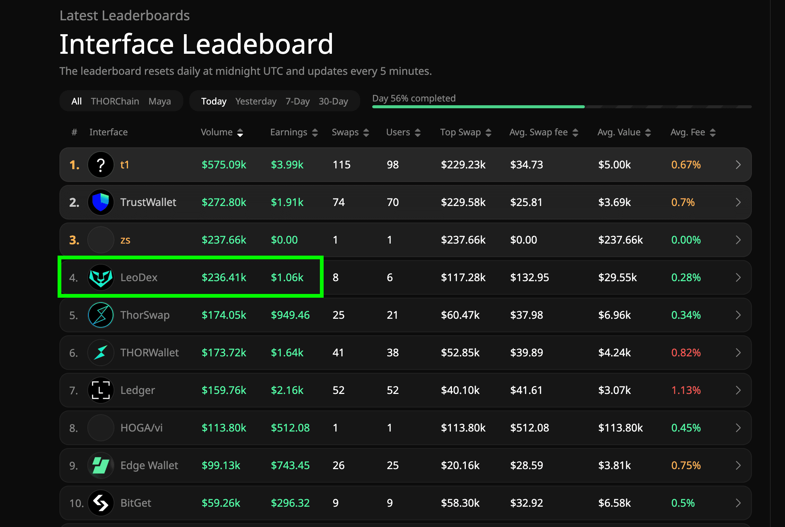785x527 pixels.
Task: Switch to Yesterday time range
Action: (256, 101)
